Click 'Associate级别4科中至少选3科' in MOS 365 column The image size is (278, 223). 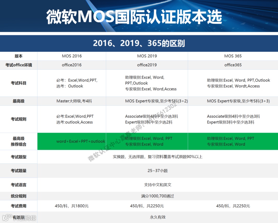tap(233, 116)
